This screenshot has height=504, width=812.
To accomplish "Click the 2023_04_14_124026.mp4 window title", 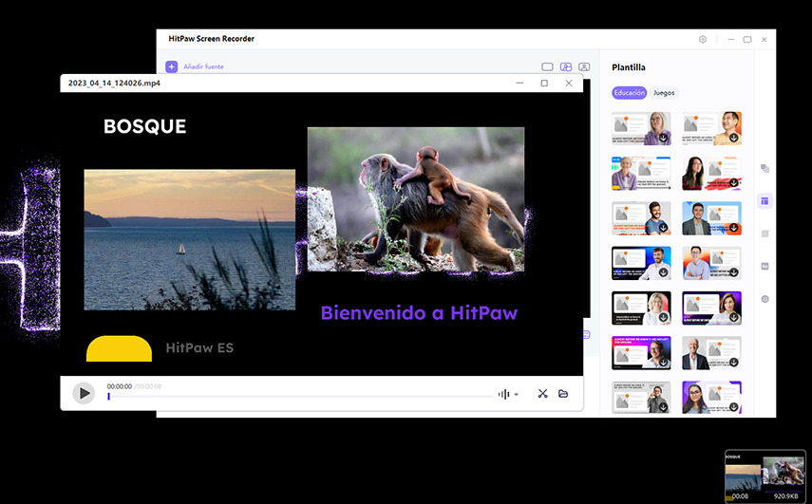I will pyautogui.click(x=115, y=83).
